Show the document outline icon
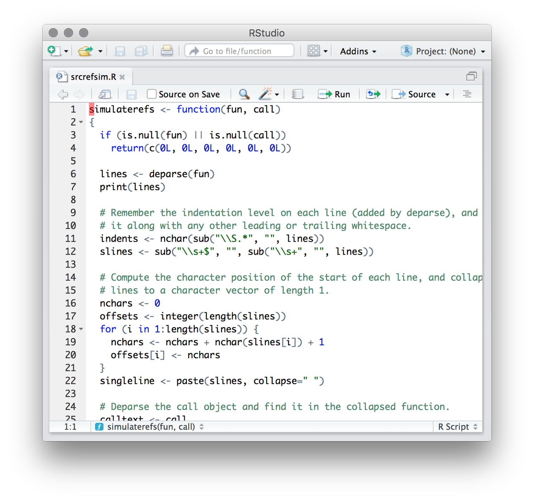The width and height of the screenshot is (534, 502). coord(466,94)
